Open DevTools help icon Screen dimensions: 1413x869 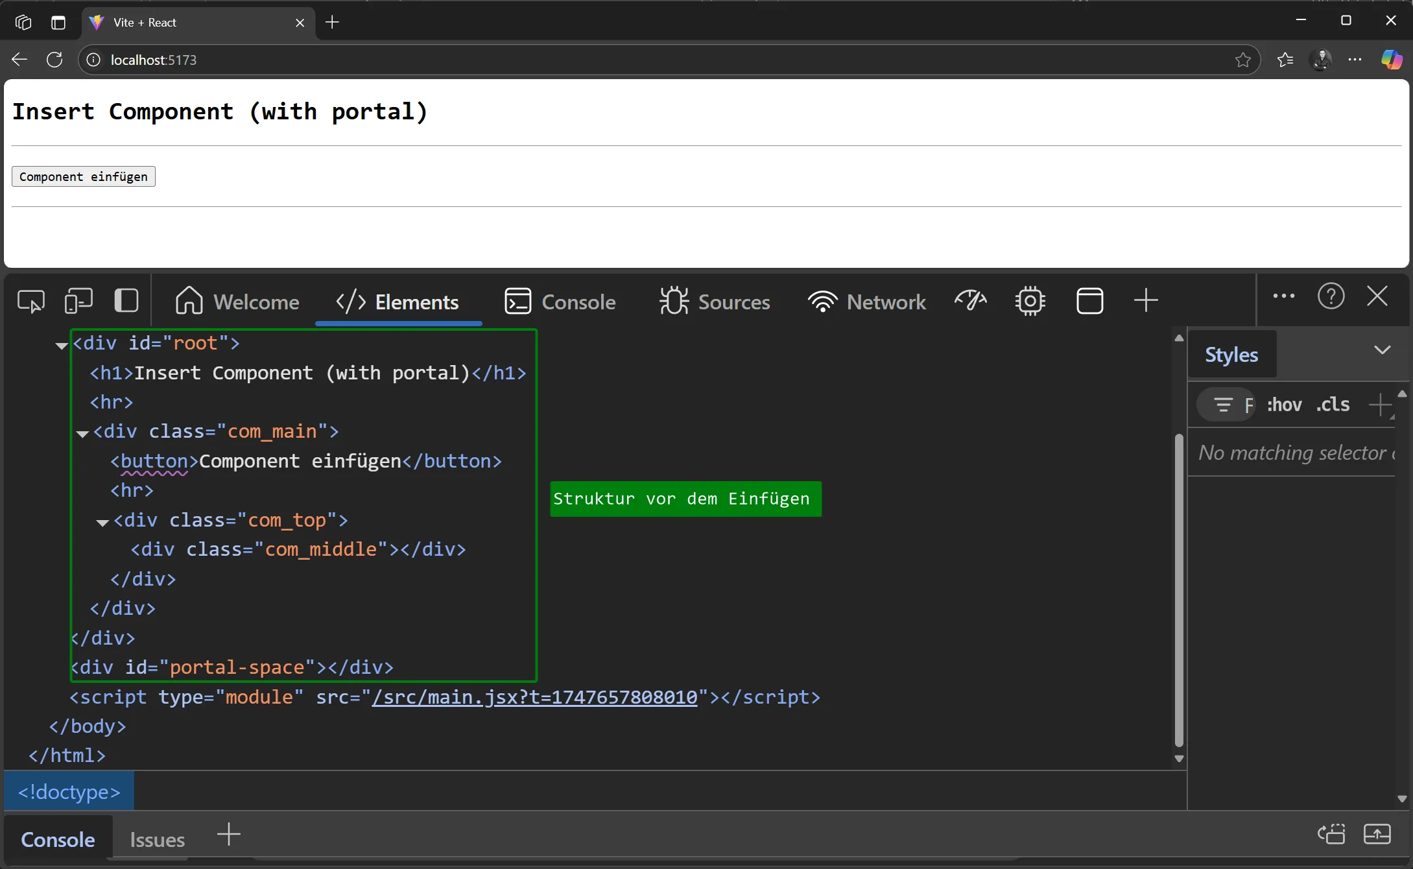coord(1331,296)
